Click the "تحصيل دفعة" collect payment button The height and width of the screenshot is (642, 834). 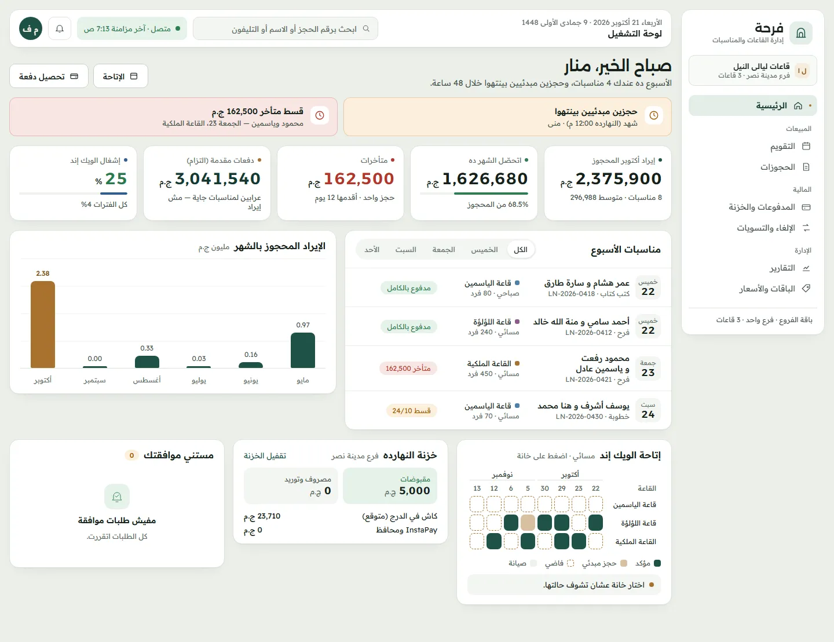coord(49,76)
